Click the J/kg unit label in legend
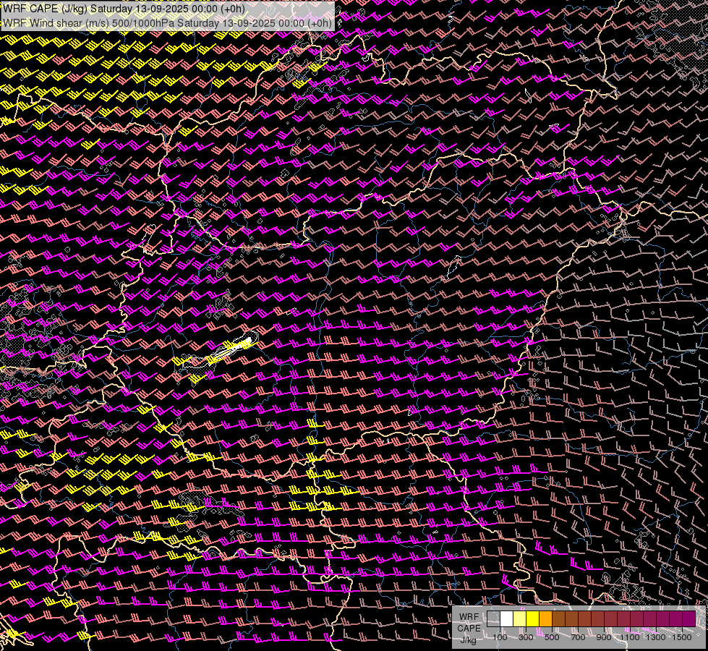708x651 pixels. point(469,640)
